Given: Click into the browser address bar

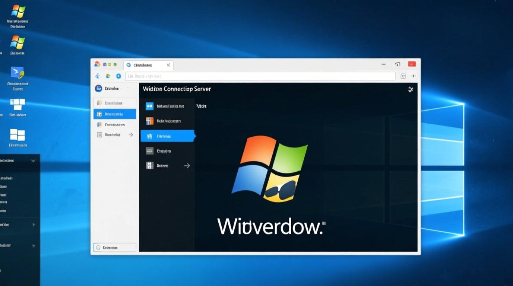Looking at the screenshot, I should coord(260,76).
